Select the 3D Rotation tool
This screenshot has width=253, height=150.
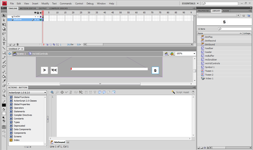[x=4, y=29]
